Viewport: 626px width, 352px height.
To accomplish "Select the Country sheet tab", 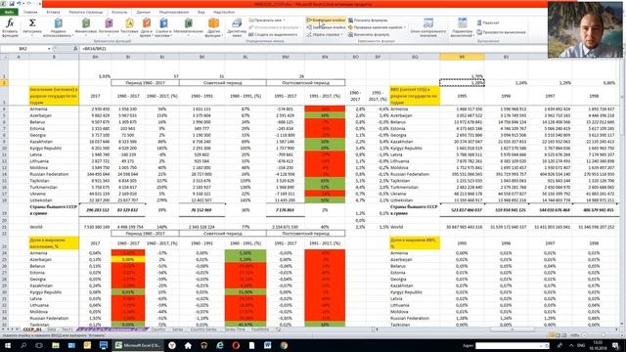I will pos(158,330).
